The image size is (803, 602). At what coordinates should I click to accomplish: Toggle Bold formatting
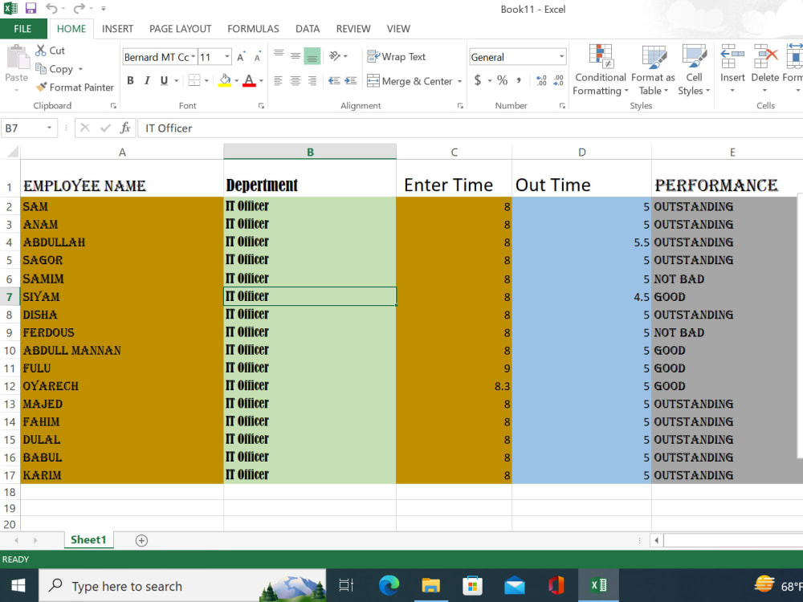click(131, 80)
